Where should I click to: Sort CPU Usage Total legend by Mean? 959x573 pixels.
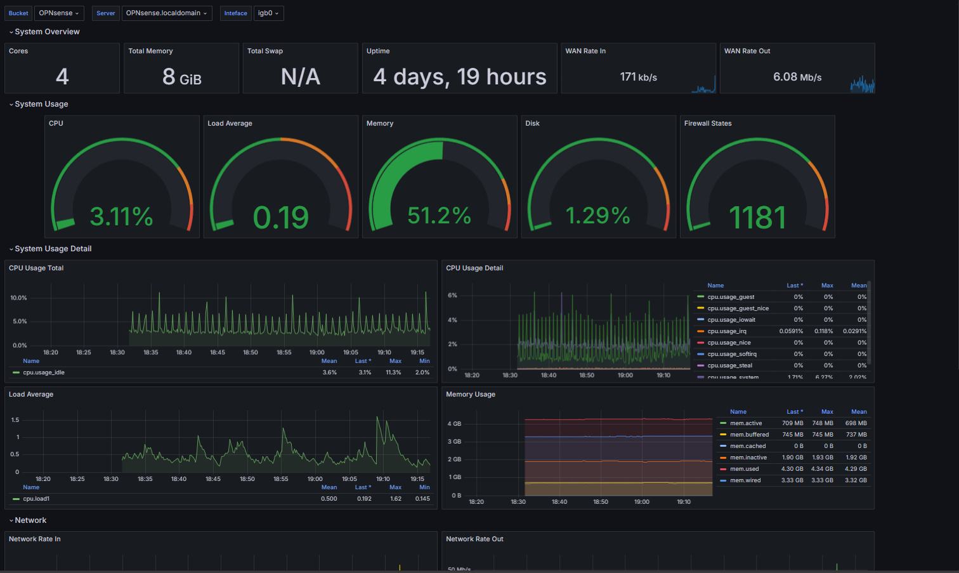coord(329,361)
